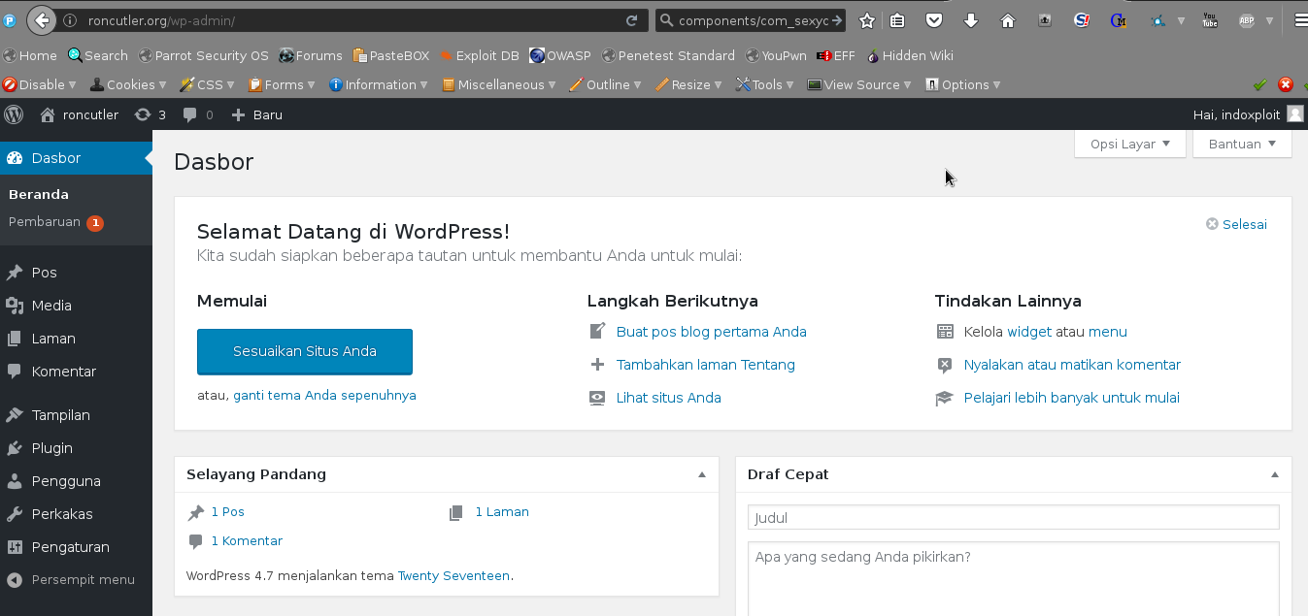This screenshot has height=616, width=1308.
Task: Open comments via the speech bubble icon showing 0
Action: click(x=197, y=114)
